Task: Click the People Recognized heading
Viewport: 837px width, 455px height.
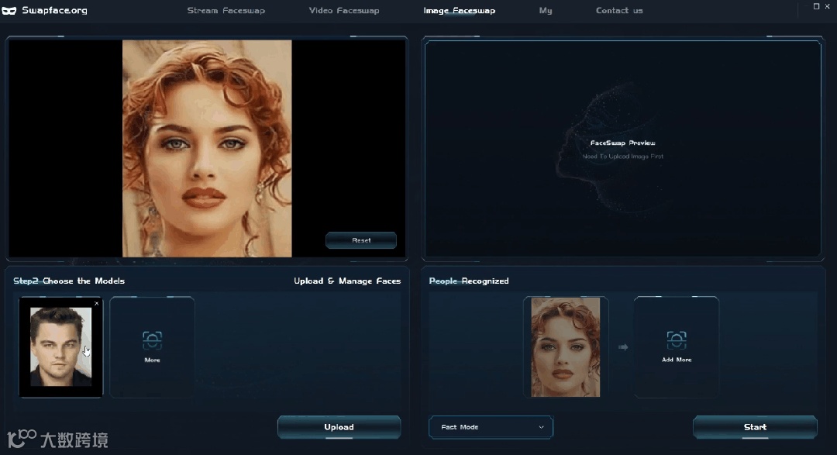Action: (x=469, y=281)
